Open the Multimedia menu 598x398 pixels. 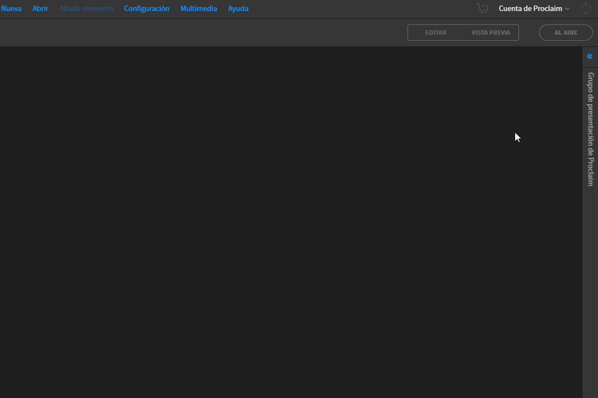point(199,8)
